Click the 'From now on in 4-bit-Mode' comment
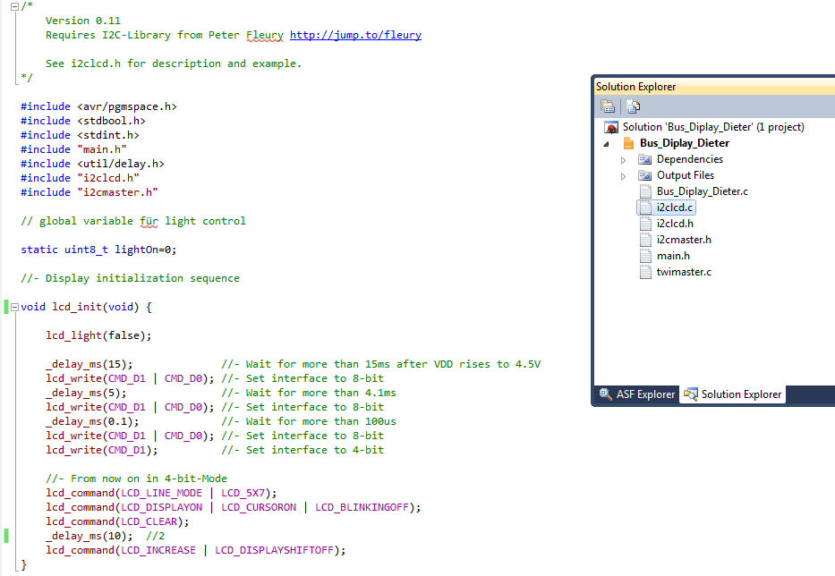 pos(136,479)
